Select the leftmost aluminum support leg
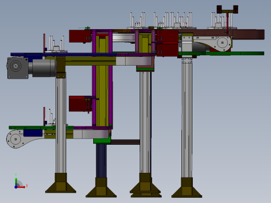Viewport: 271px width, 203px height. point(61,125)
